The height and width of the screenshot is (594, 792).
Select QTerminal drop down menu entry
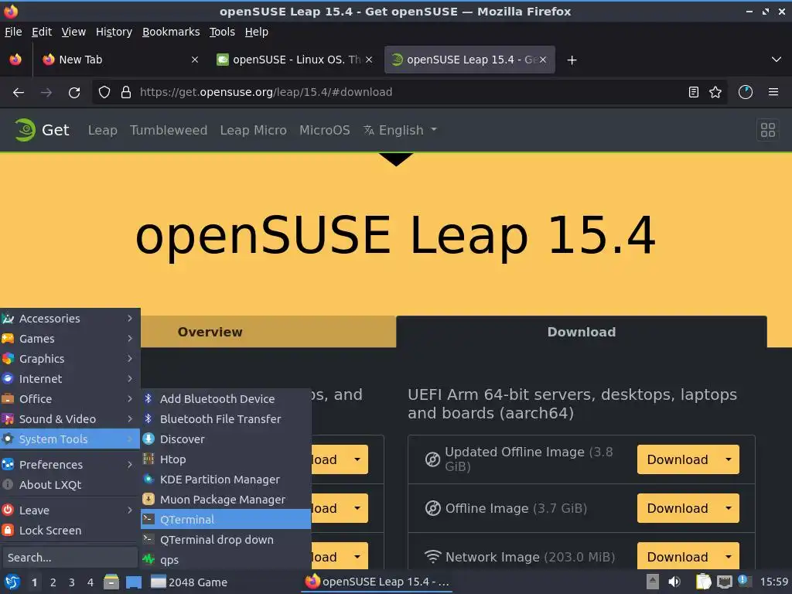(x=226, y=539)
